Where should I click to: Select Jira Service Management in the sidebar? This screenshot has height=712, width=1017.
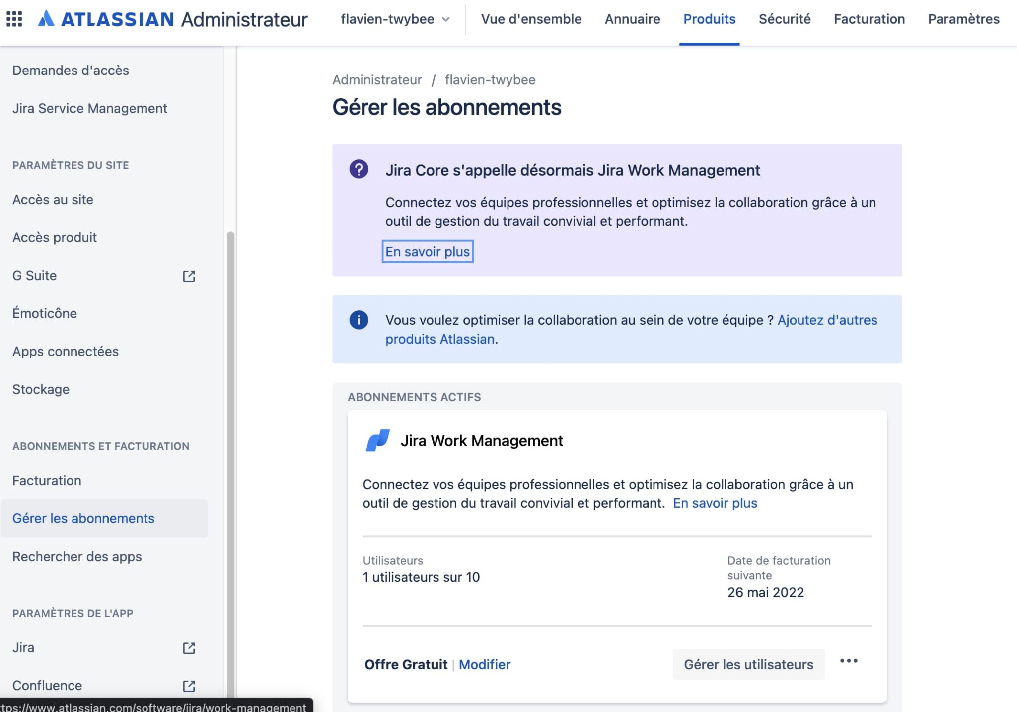[104, 108]
